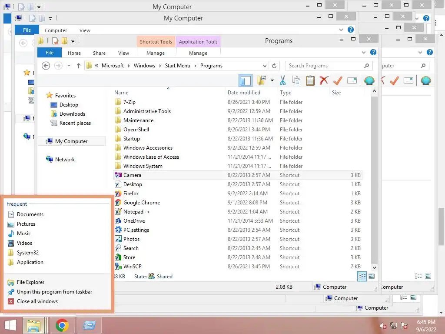Collapse the ribbon chevron in Programs
The width and height of the screenshot is (445, 334).
(x=364, y=52)
